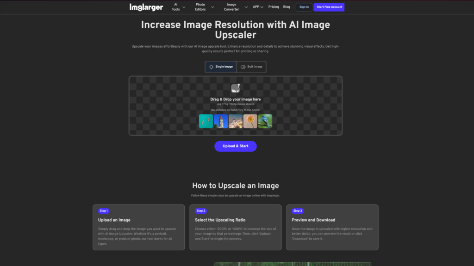The width and height of the screenshot is (474, 266).
Task: Click the Single Image diamond icon
Action: tap(211, 67)
